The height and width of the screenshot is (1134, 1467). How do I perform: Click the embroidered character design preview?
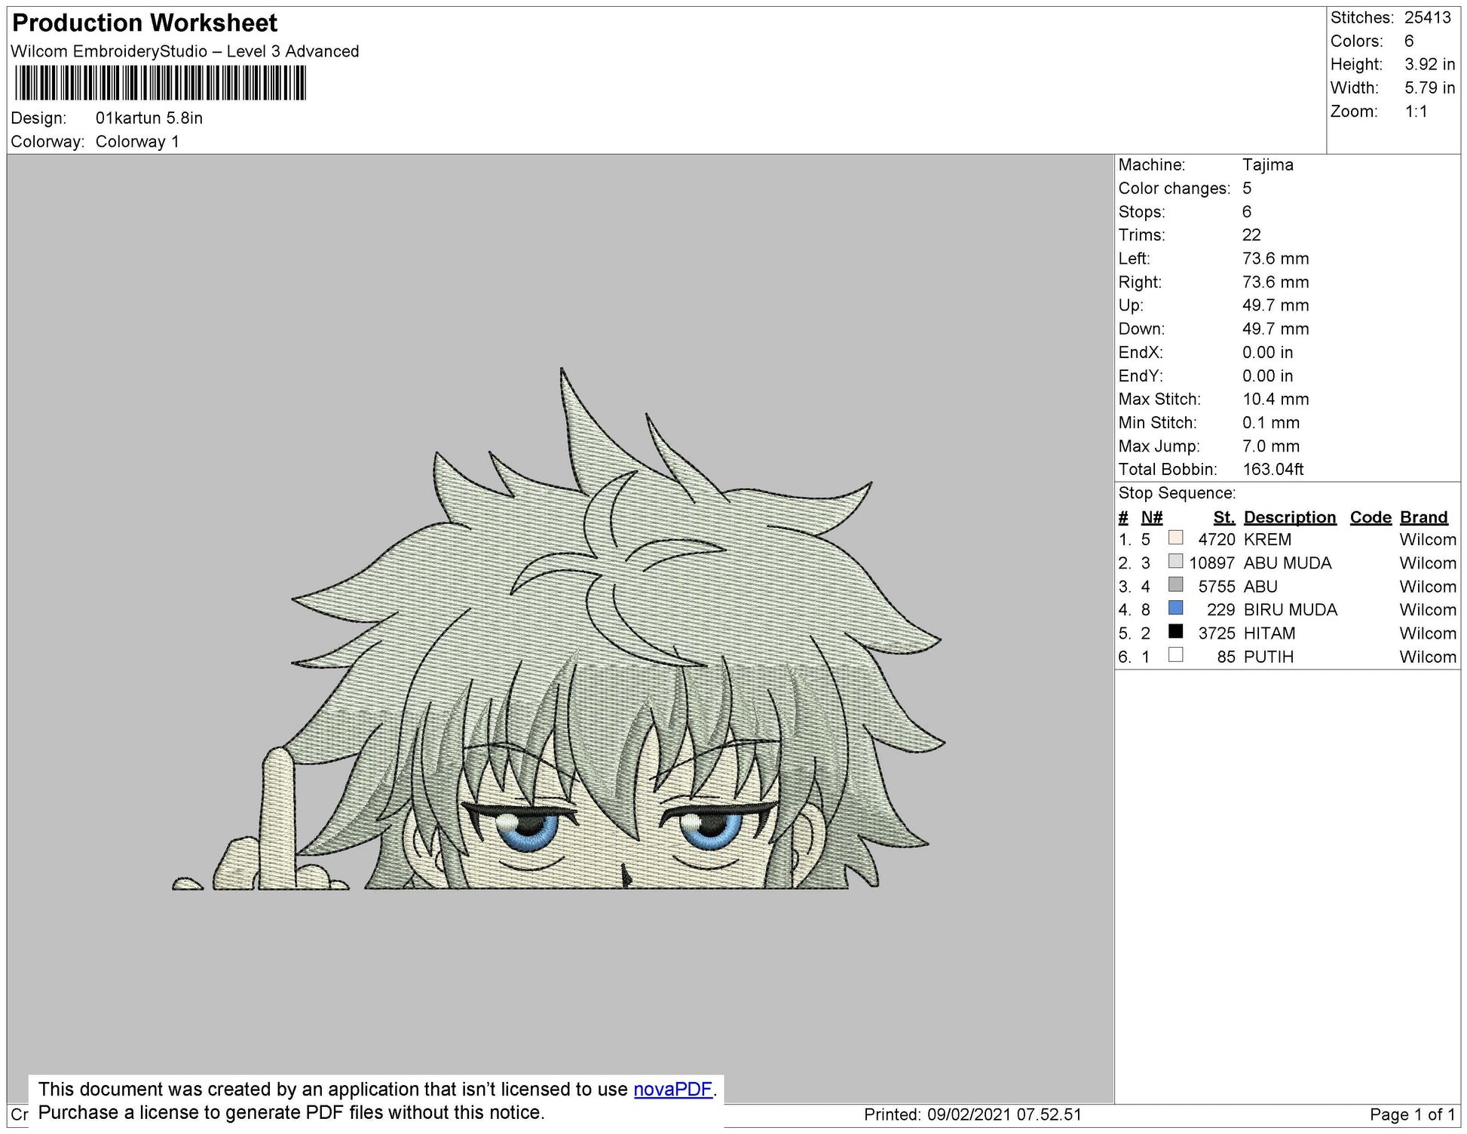point(559,629)
